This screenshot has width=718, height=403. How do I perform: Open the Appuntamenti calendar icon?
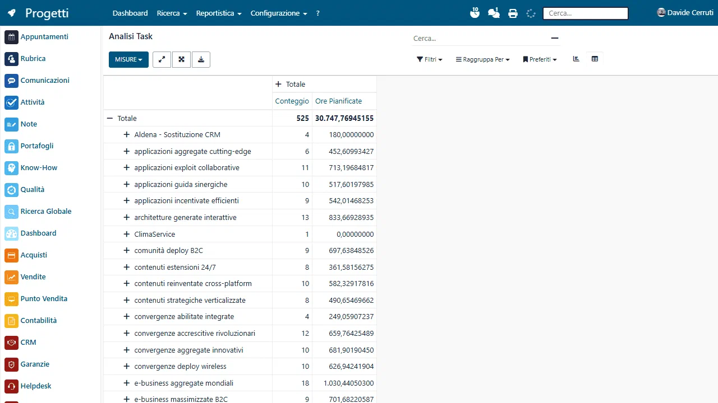12,37
